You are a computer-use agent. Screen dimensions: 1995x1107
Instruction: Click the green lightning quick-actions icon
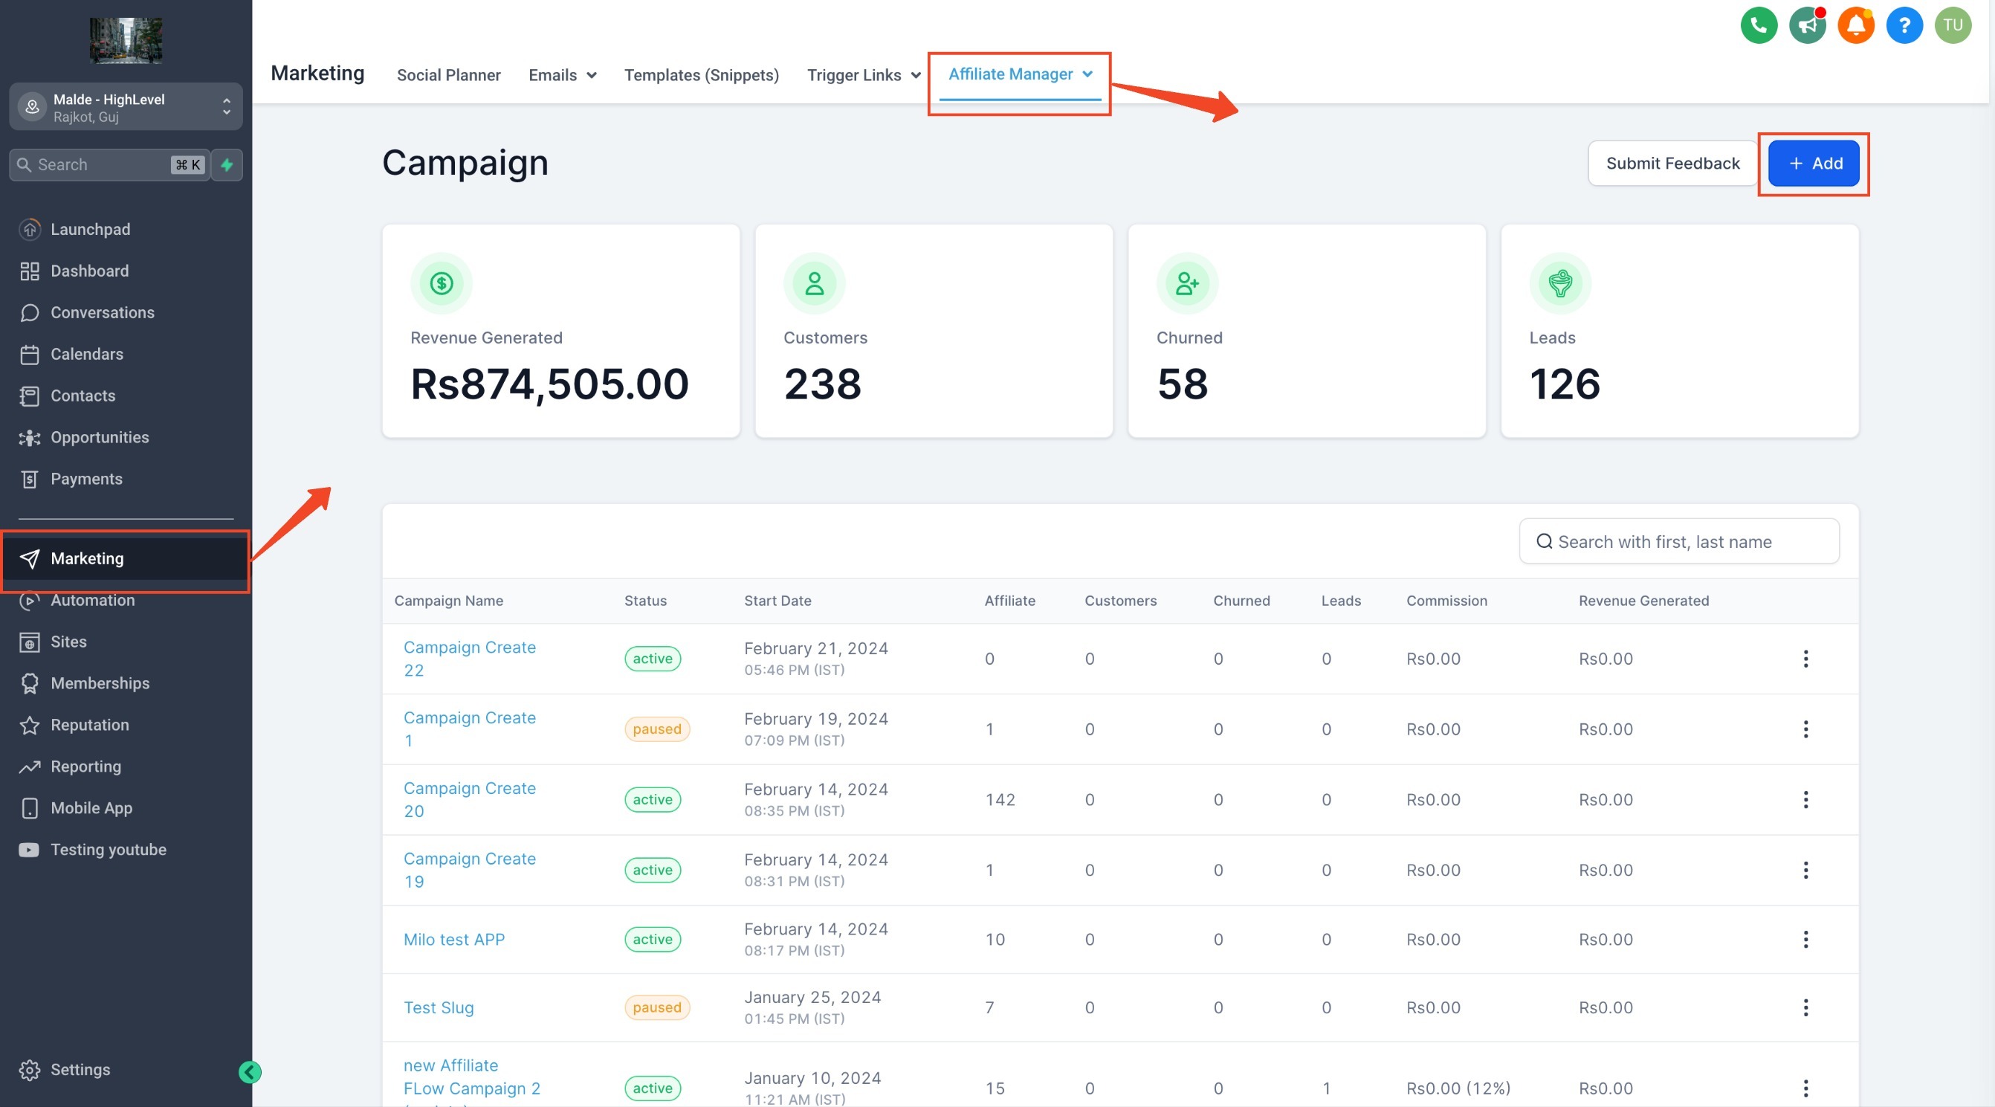click(x=227, y=164)
